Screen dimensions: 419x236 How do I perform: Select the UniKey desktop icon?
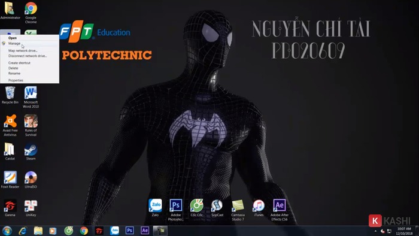(x=31, y=208)
